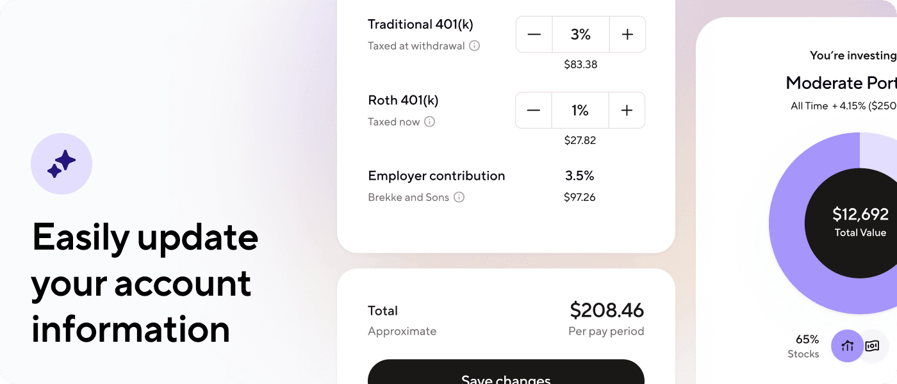Increase Traditional 401(k) percentage with plus
897x384 pixels.
[x=627, y=35]
